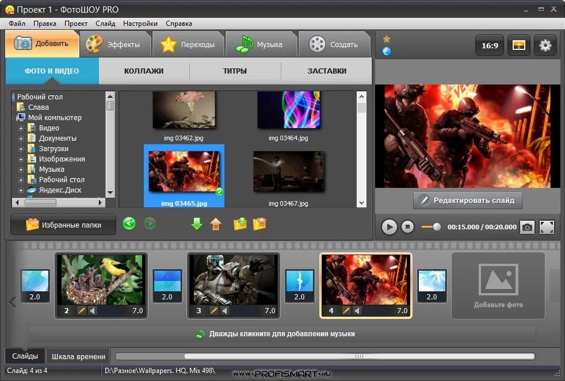Toggle sound on slide 3 speaker icon

click(225, 310)
